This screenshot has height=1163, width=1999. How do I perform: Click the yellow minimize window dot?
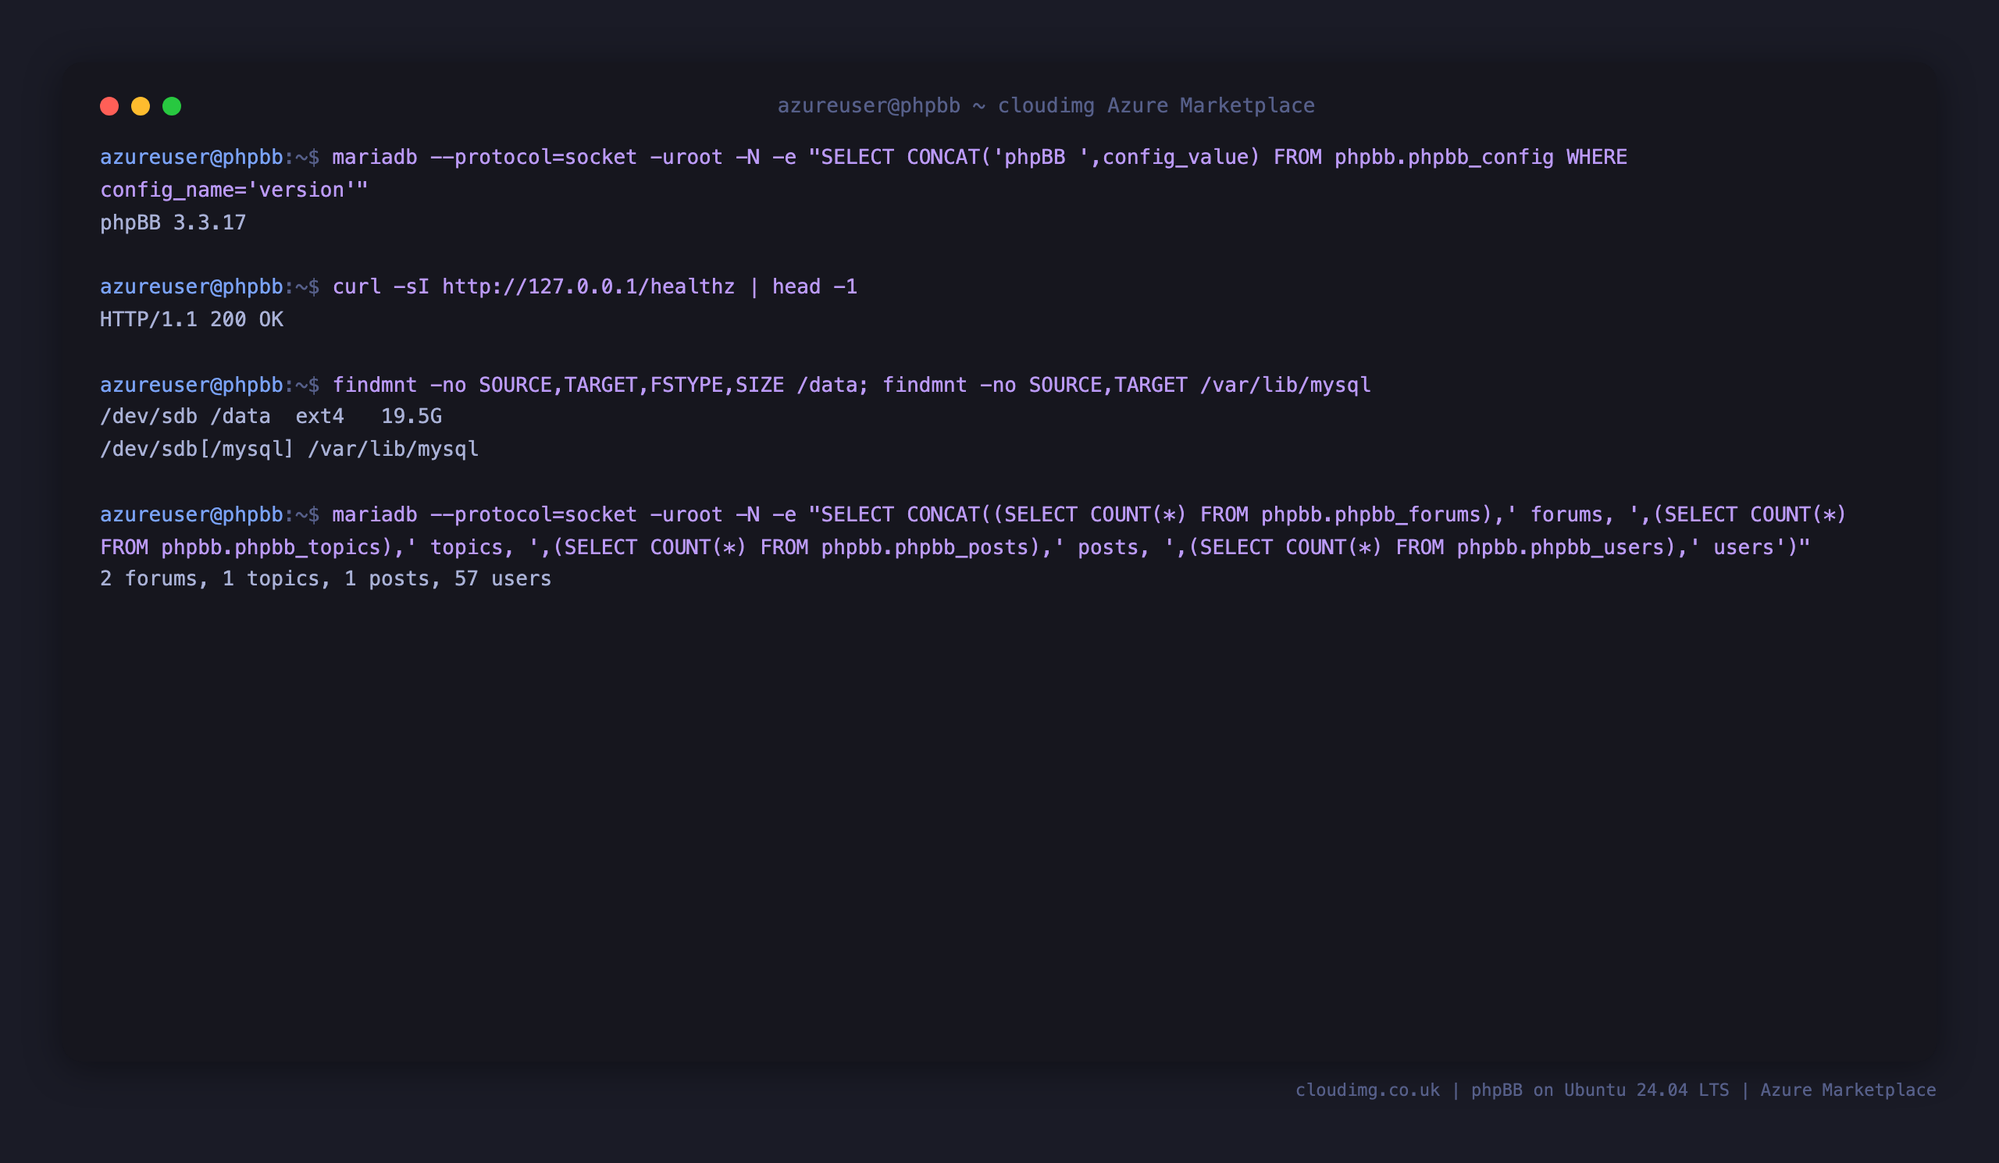(x=141, y=106)
